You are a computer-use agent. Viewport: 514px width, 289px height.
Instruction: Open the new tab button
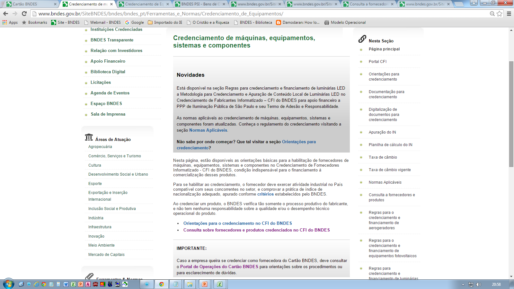[459, 4]
